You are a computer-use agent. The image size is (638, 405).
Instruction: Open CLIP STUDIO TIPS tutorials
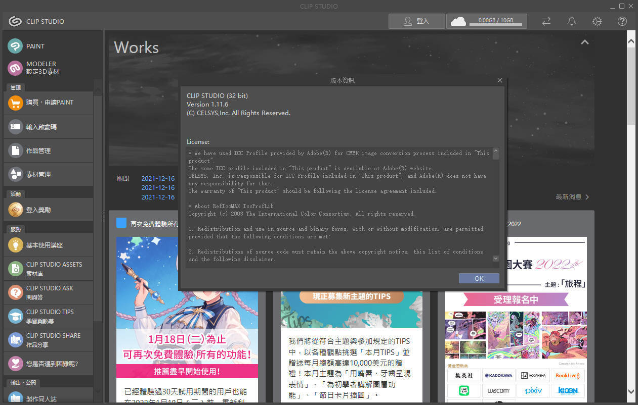point(50,316)
